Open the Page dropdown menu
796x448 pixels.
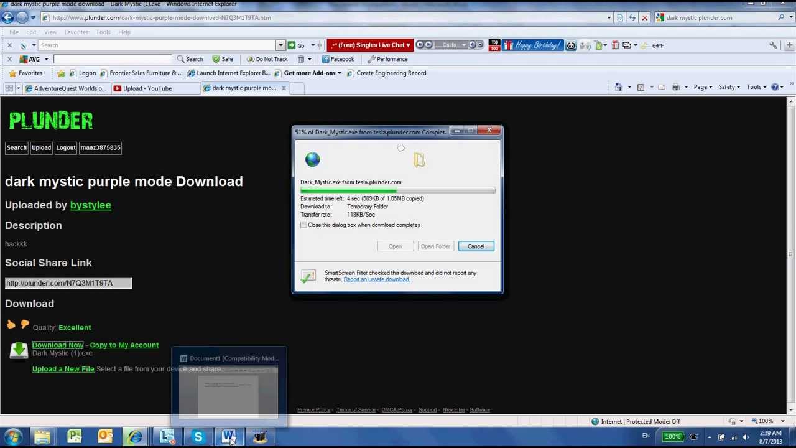click(703, 87)
